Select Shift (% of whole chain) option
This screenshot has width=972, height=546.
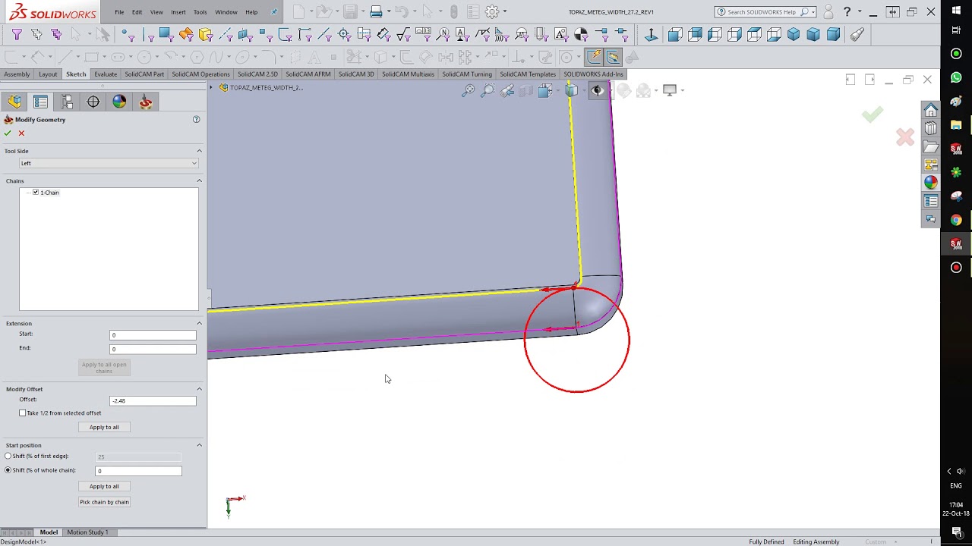pos(8,470)
